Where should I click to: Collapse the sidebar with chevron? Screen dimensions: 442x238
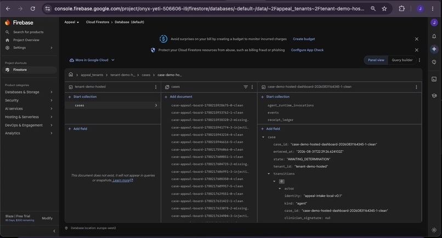[54, 231]
